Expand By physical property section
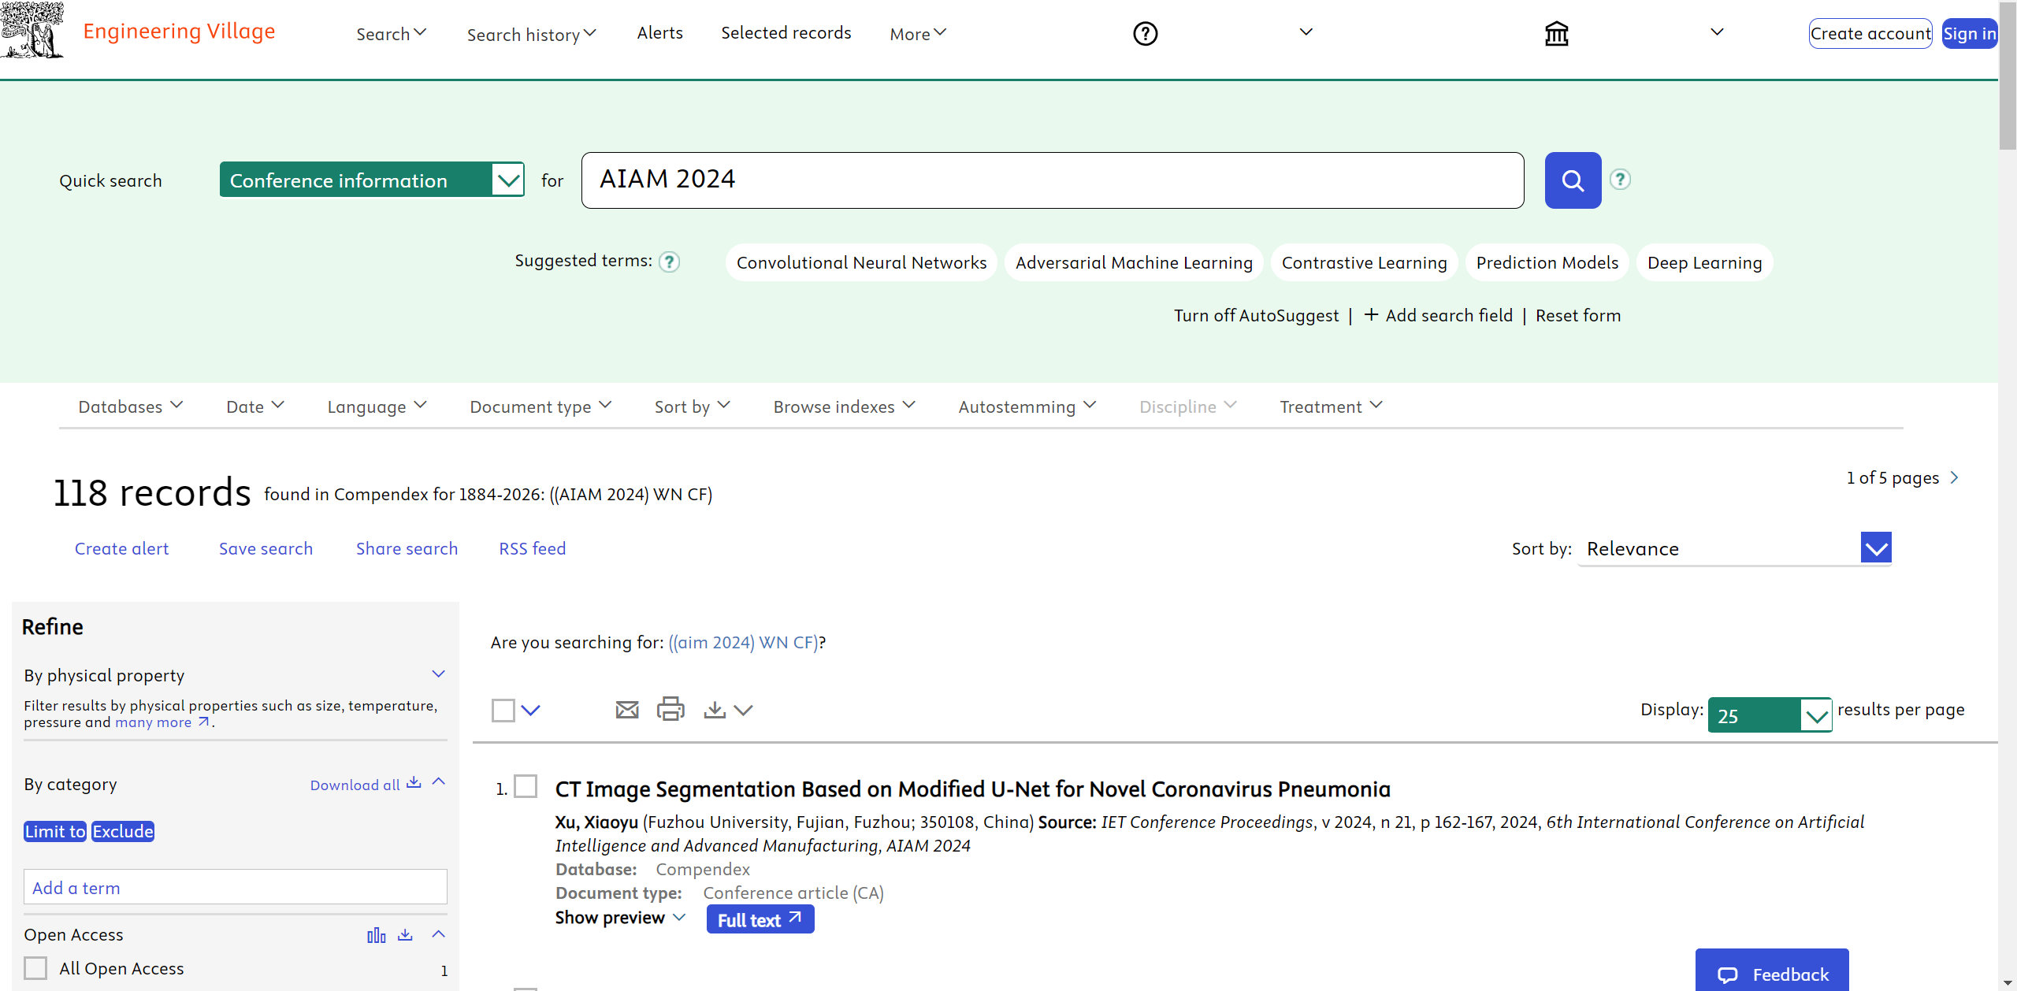Image resolution: width=2017 pixels, height=991 pixels. coord(439,674)
